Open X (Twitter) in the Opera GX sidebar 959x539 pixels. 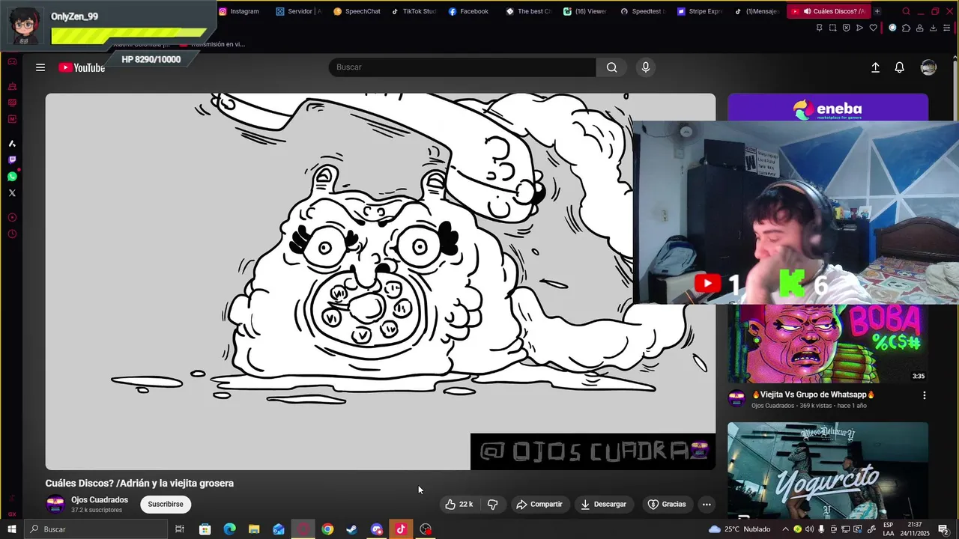12,193
